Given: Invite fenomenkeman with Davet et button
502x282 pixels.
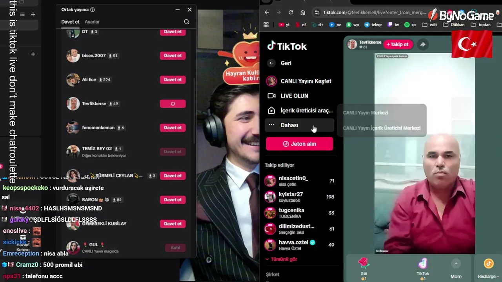Looking at the screenshot, I should [173, 128].
